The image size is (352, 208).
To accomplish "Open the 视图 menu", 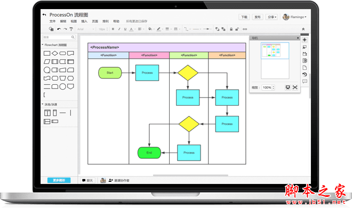I will (x=74, y=21).
